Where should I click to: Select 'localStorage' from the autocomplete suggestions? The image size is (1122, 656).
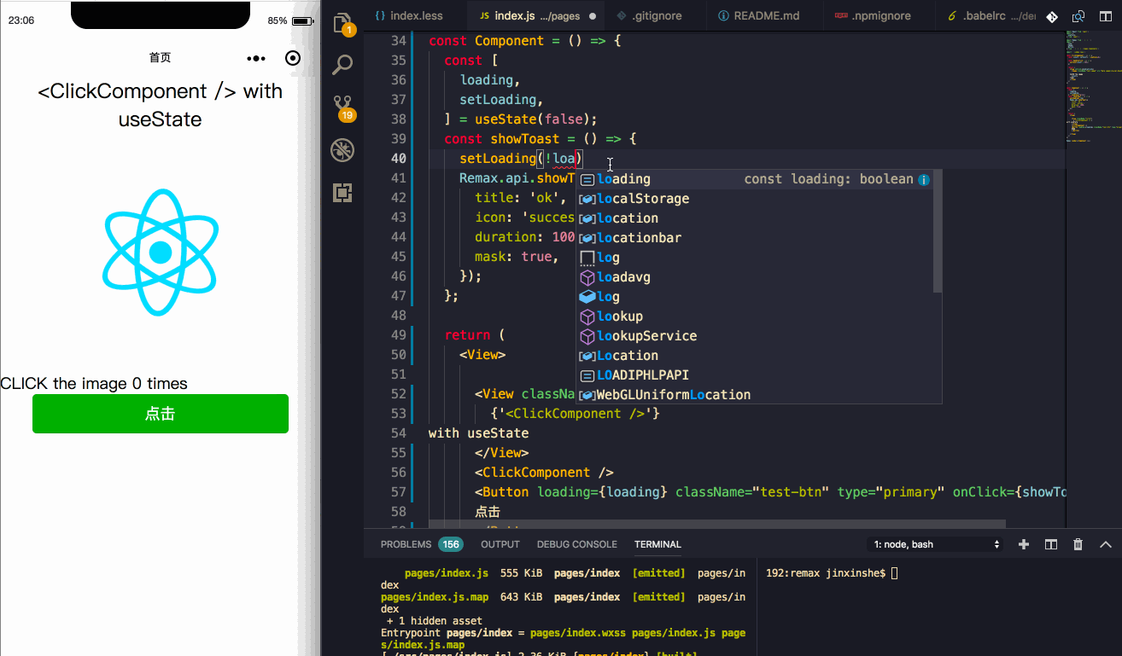[x=643, y=198]
